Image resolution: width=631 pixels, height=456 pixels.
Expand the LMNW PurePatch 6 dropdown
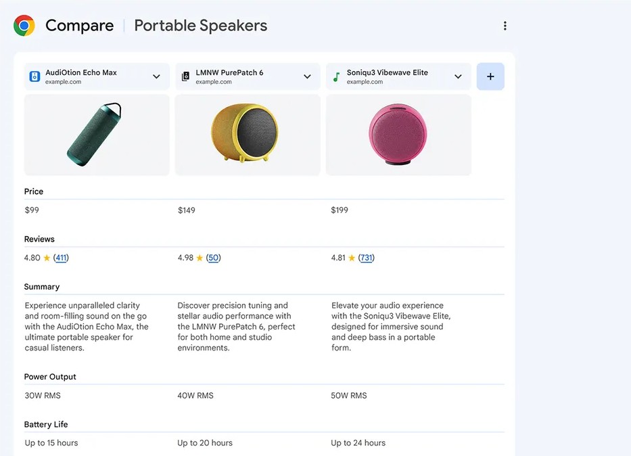(307, 76)
